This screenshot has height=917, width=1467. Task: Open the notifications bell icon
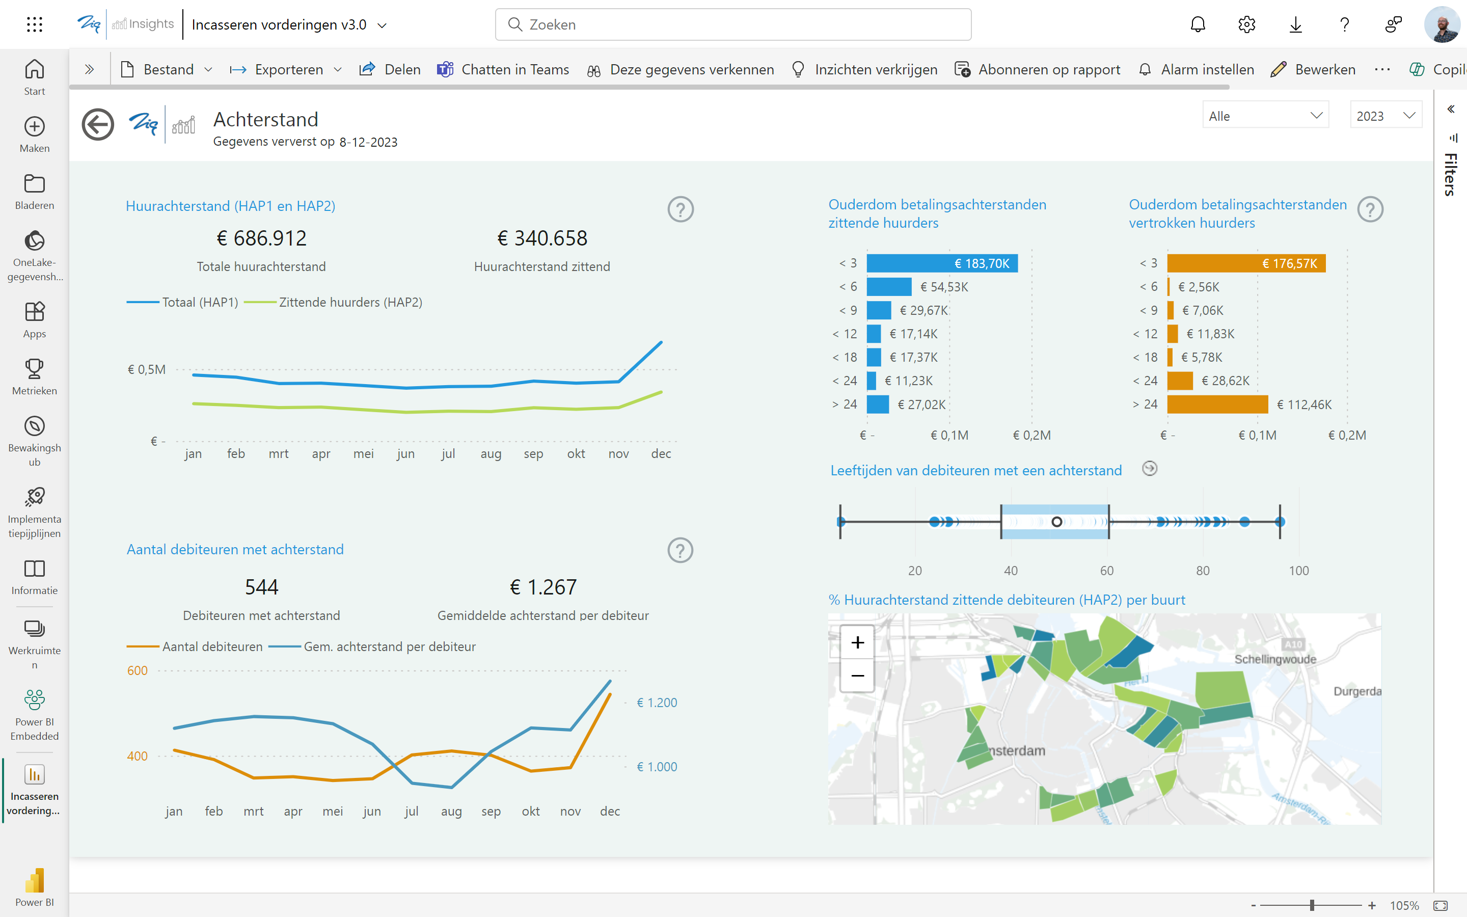click(x=1198, y=24)
